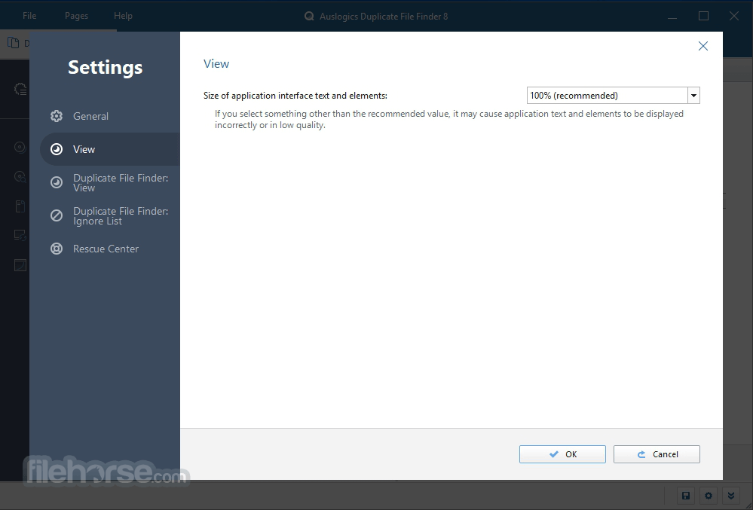The height and width of the screenshot is (510, 753).
Task: Maximize the Auslogics Duplicate File Finder window
Action: [703, 16]
